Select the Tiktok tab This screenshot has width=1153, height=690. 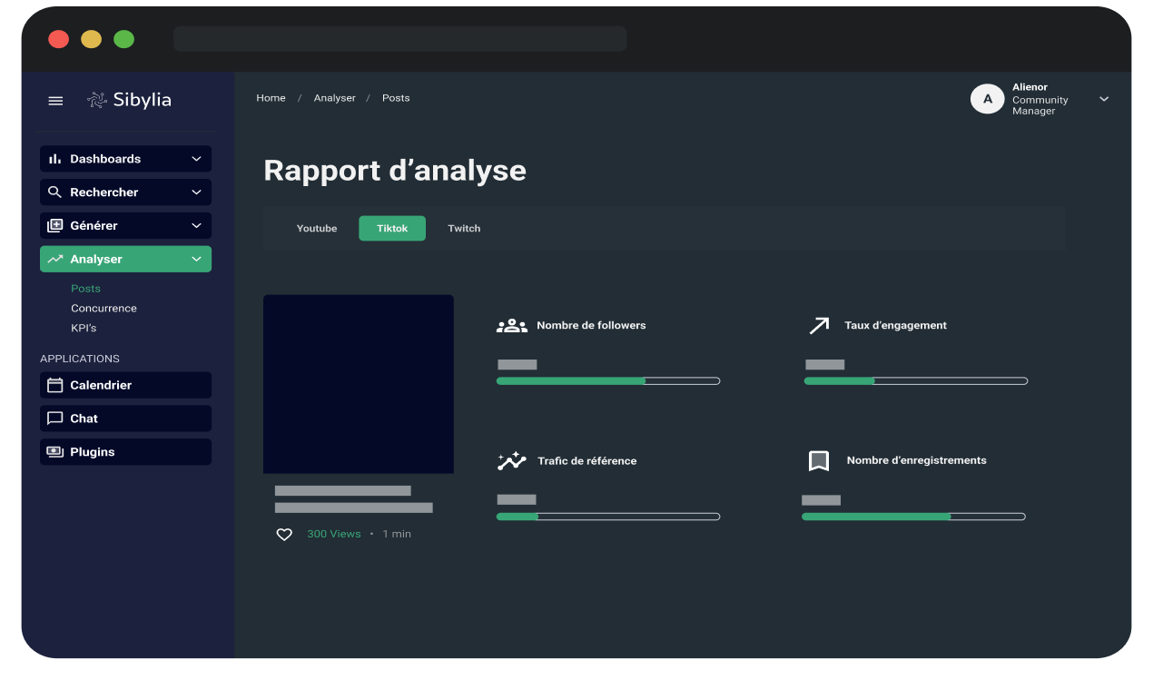pyautogui.click(x=392, y=229)
